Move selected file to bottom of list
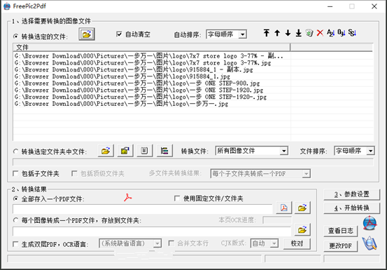The height and width of the screenshot is (270, 387). coord(299,33)
